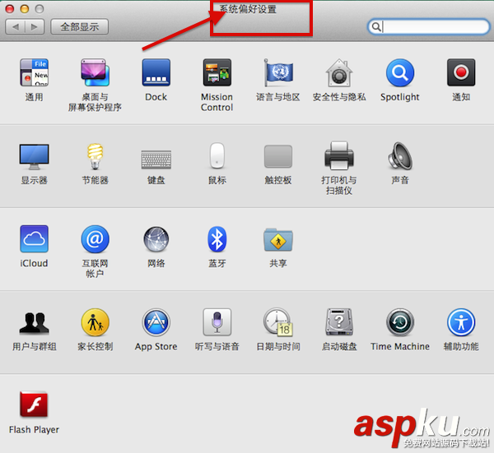Open 日期与时间 preferences

[x=278, y=322]
